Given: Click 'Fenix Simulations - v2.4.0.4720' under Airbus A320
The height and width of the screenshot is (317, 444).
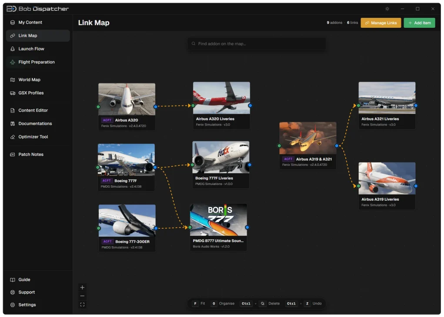Looking at the screenshot, I should tap(124, 126).
